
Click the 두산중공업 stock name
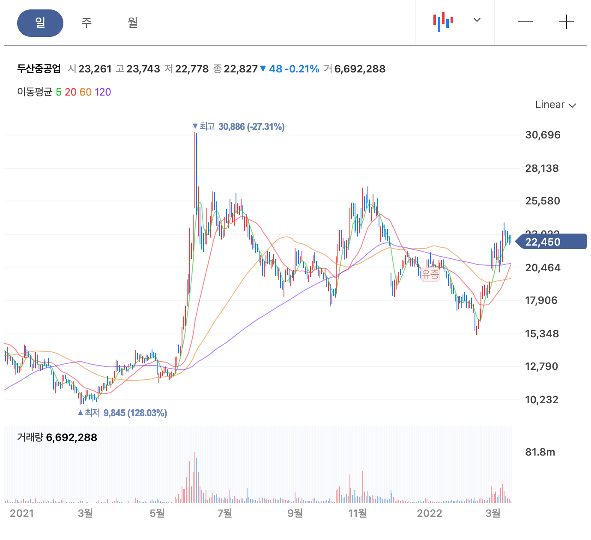pyautogui.click(x=39, y=69)
